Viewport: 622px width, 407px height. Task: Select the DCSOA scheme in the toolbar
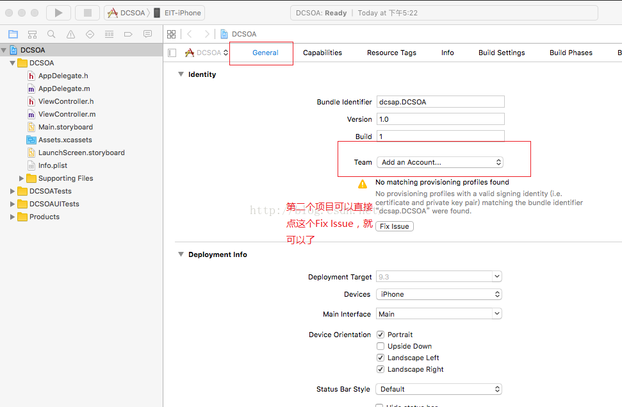coord(127,13)
